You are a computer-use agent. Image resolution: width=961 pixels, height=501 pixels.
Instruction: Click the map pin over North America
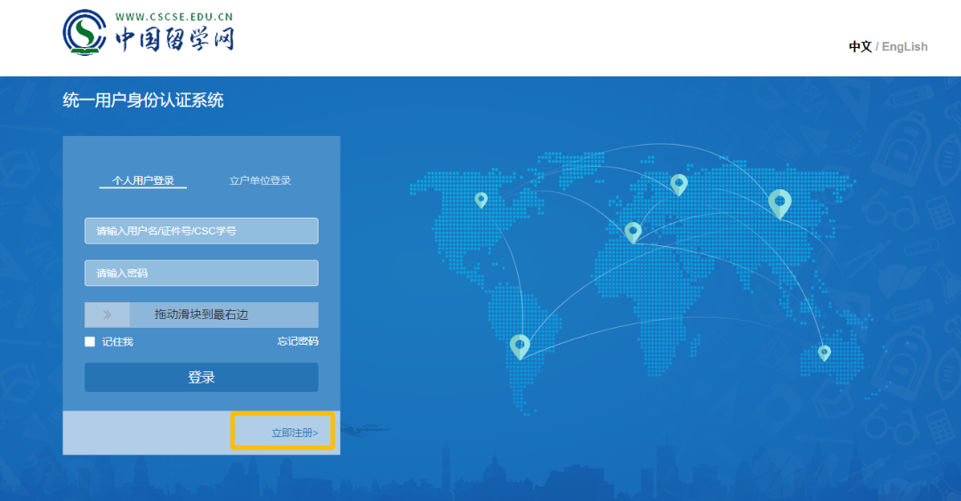pyautogui.click(x=481, y=200)
